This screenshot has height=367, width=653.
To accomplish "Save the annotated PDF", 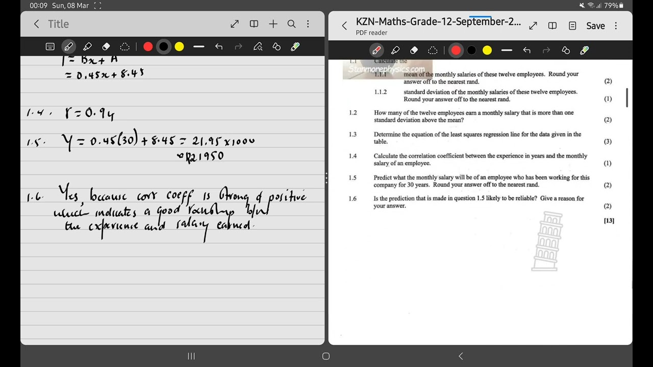I will (595, 25).
